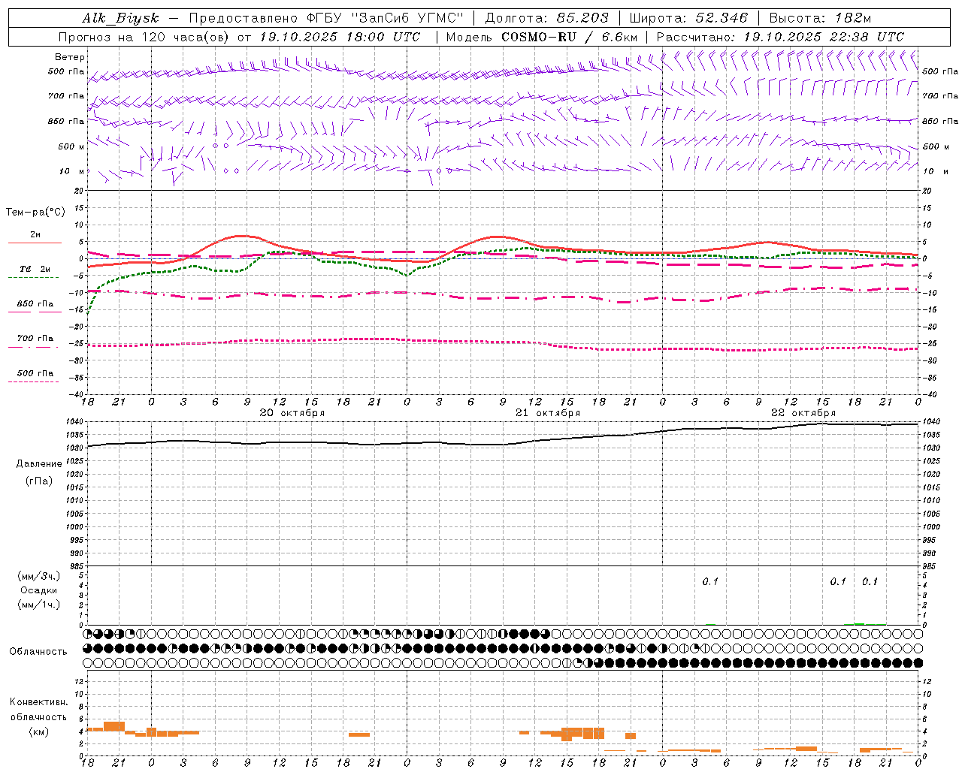
Task: Click the Осадки panel label
Action: (39, 590)
